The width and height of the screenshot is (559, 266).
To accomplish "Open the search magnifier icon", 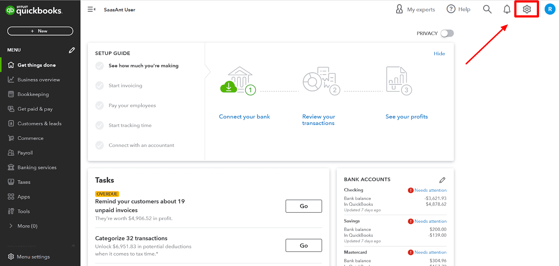I will [487, 9].
